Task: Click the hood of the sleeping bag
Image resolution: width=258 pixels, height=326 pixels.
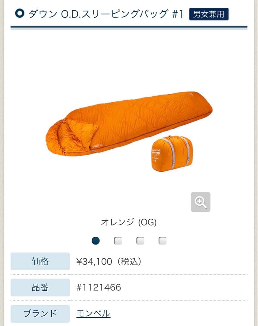Action: coord(56,138)
